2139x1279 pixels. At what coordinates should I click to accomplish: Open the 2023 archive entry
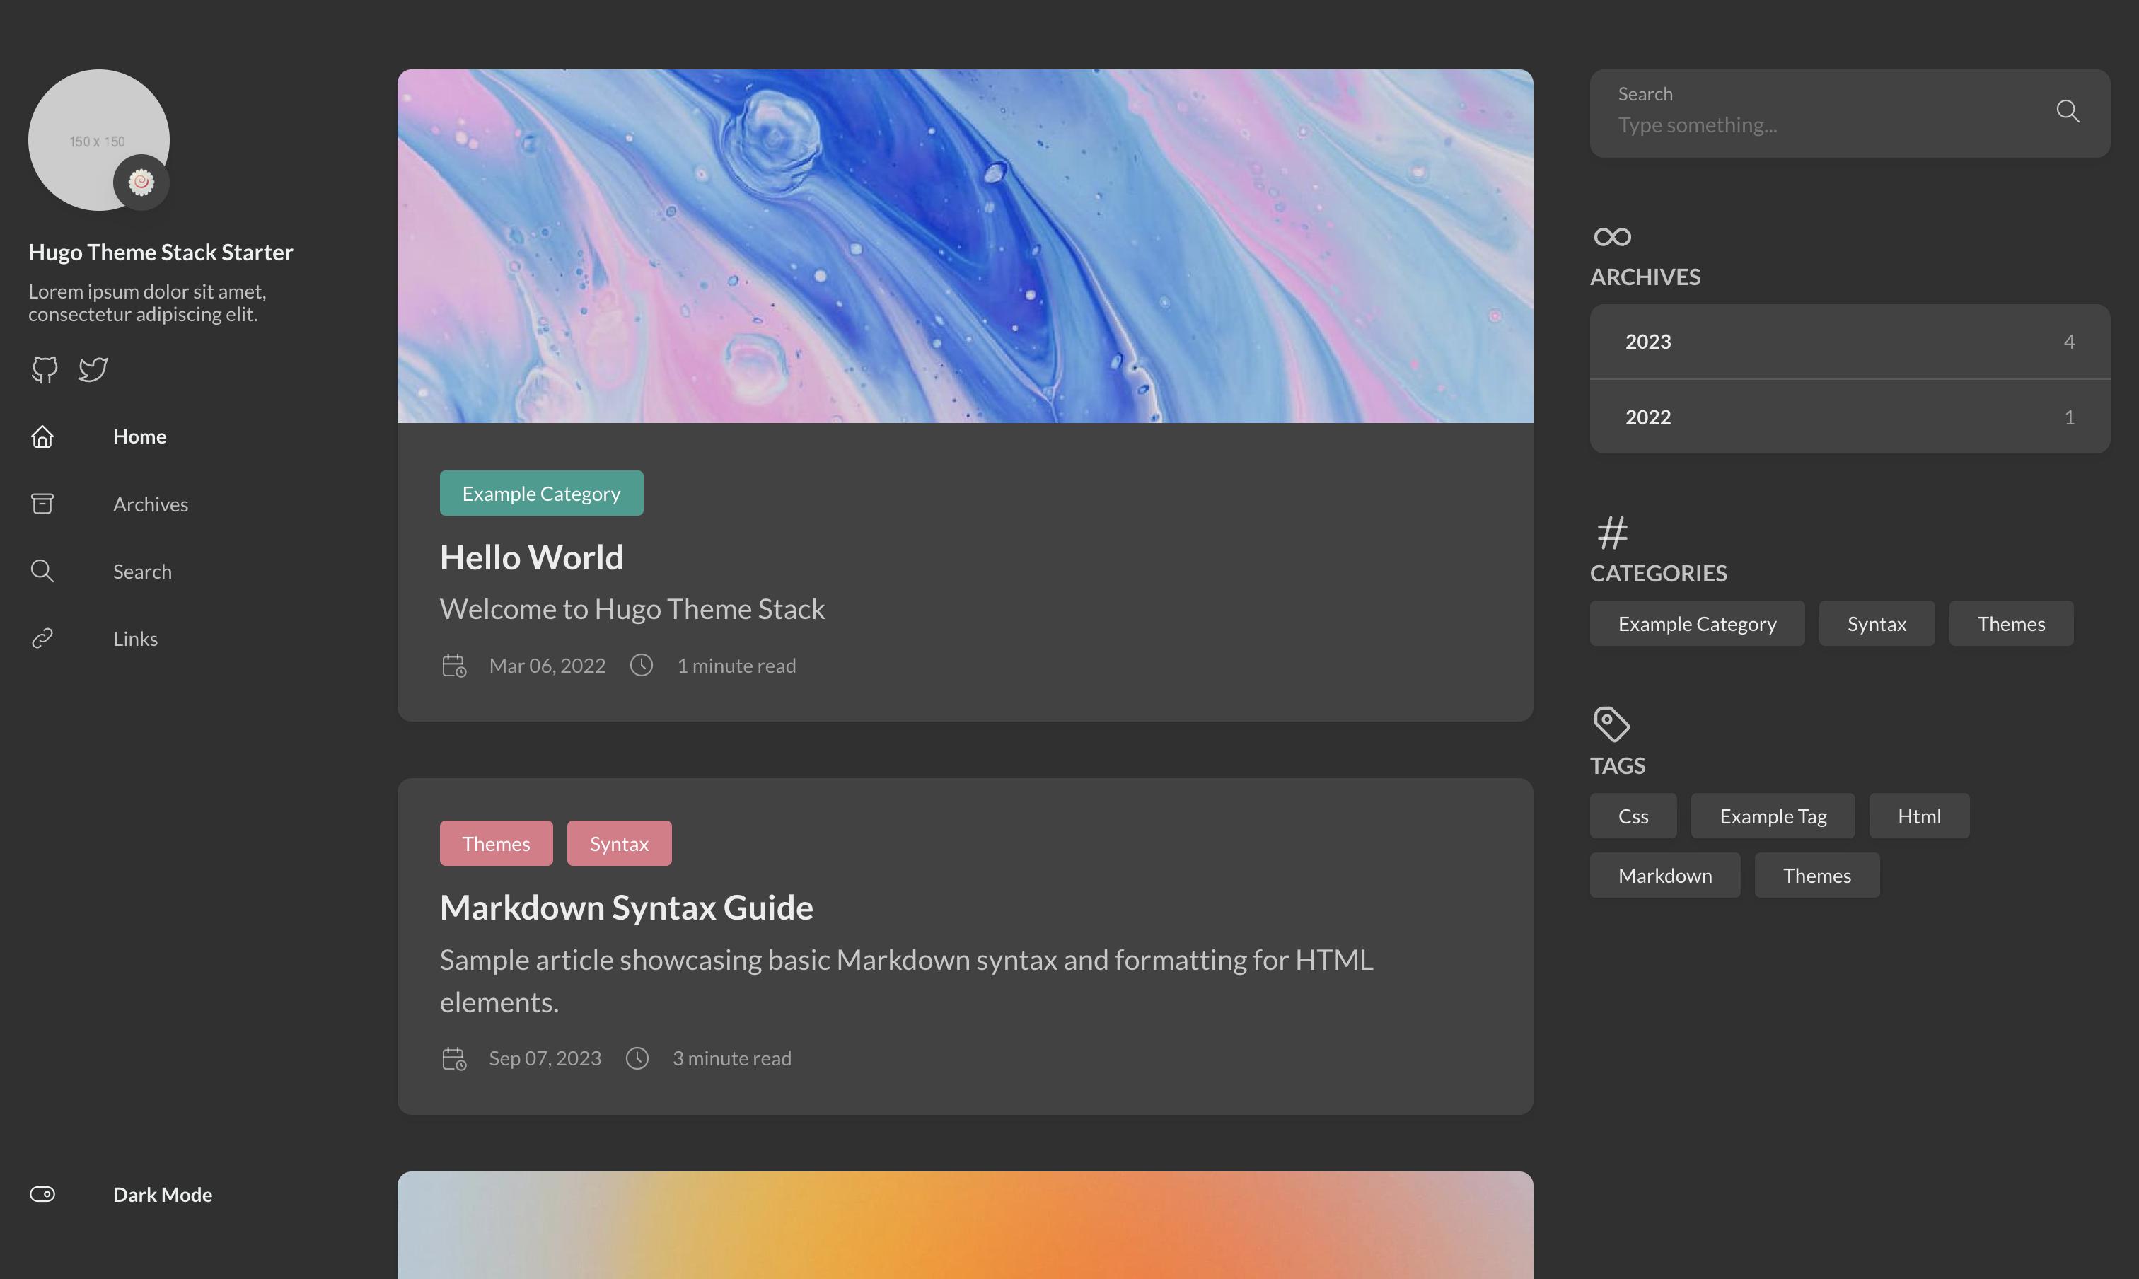coord(1848,341)
